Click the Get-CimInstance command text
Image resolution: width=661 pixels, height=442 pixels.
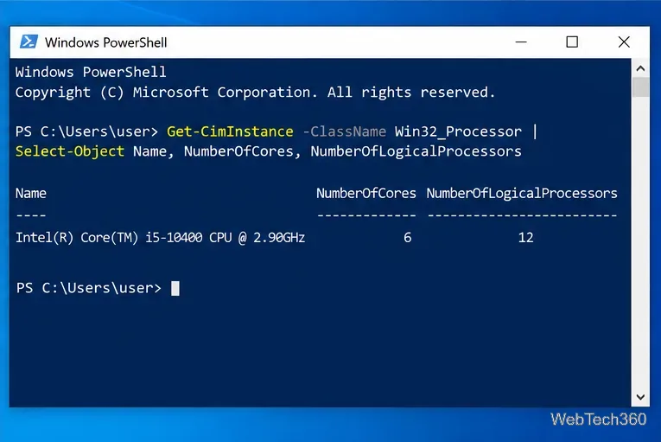230,131
